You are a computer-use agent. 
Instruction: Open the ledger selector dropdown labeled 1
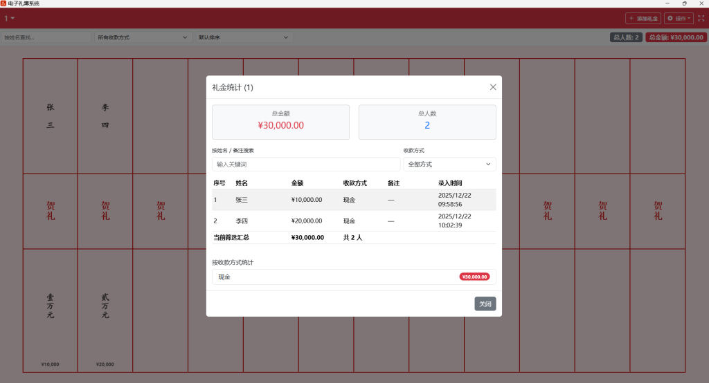pos(10,19)
